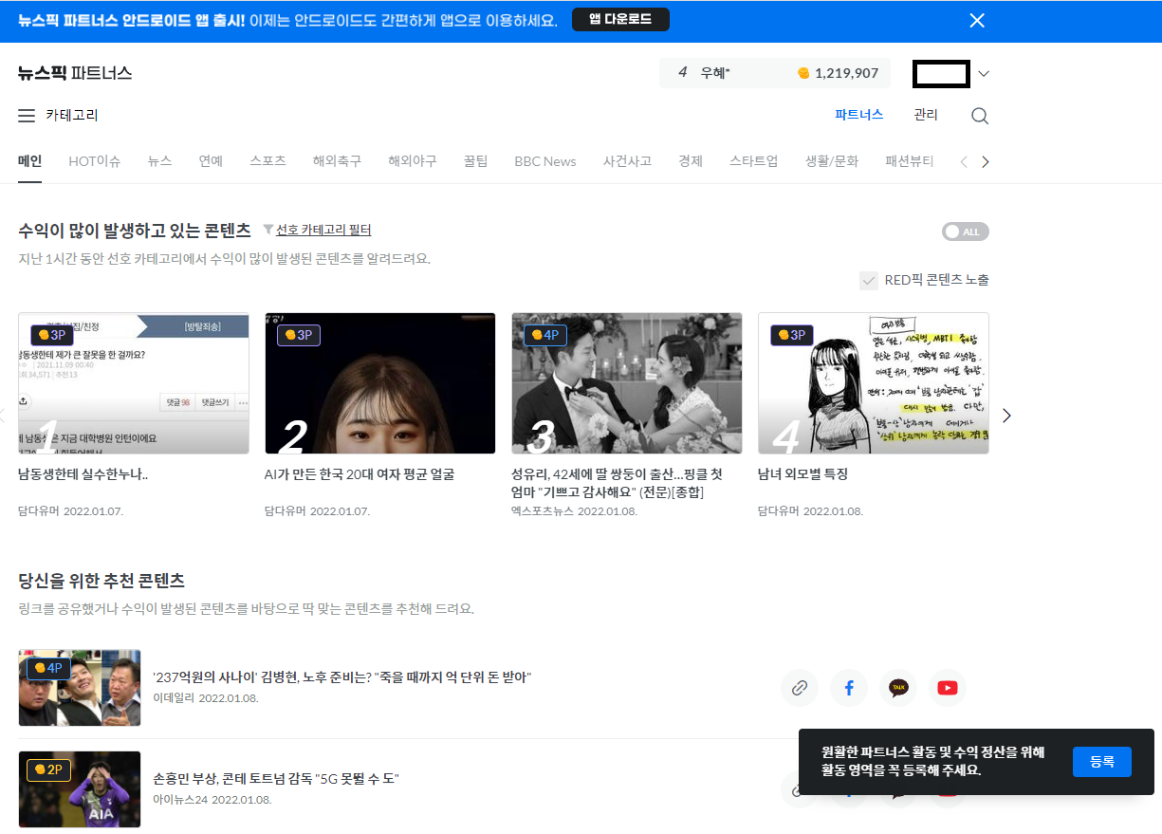This screenshot has height=834, width=1162.
Task: Switch to the HOT이슈 tab
Action: click(95, 161)
